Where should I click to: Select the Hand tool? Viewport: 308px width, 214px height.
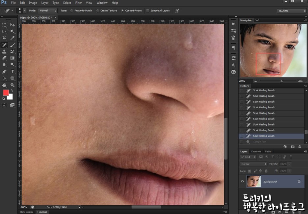(4, 85)
